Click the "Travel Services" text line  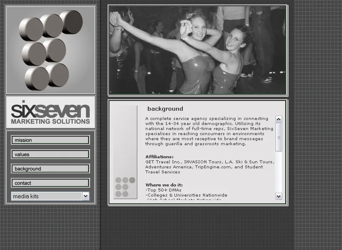[x=163, y=172]
